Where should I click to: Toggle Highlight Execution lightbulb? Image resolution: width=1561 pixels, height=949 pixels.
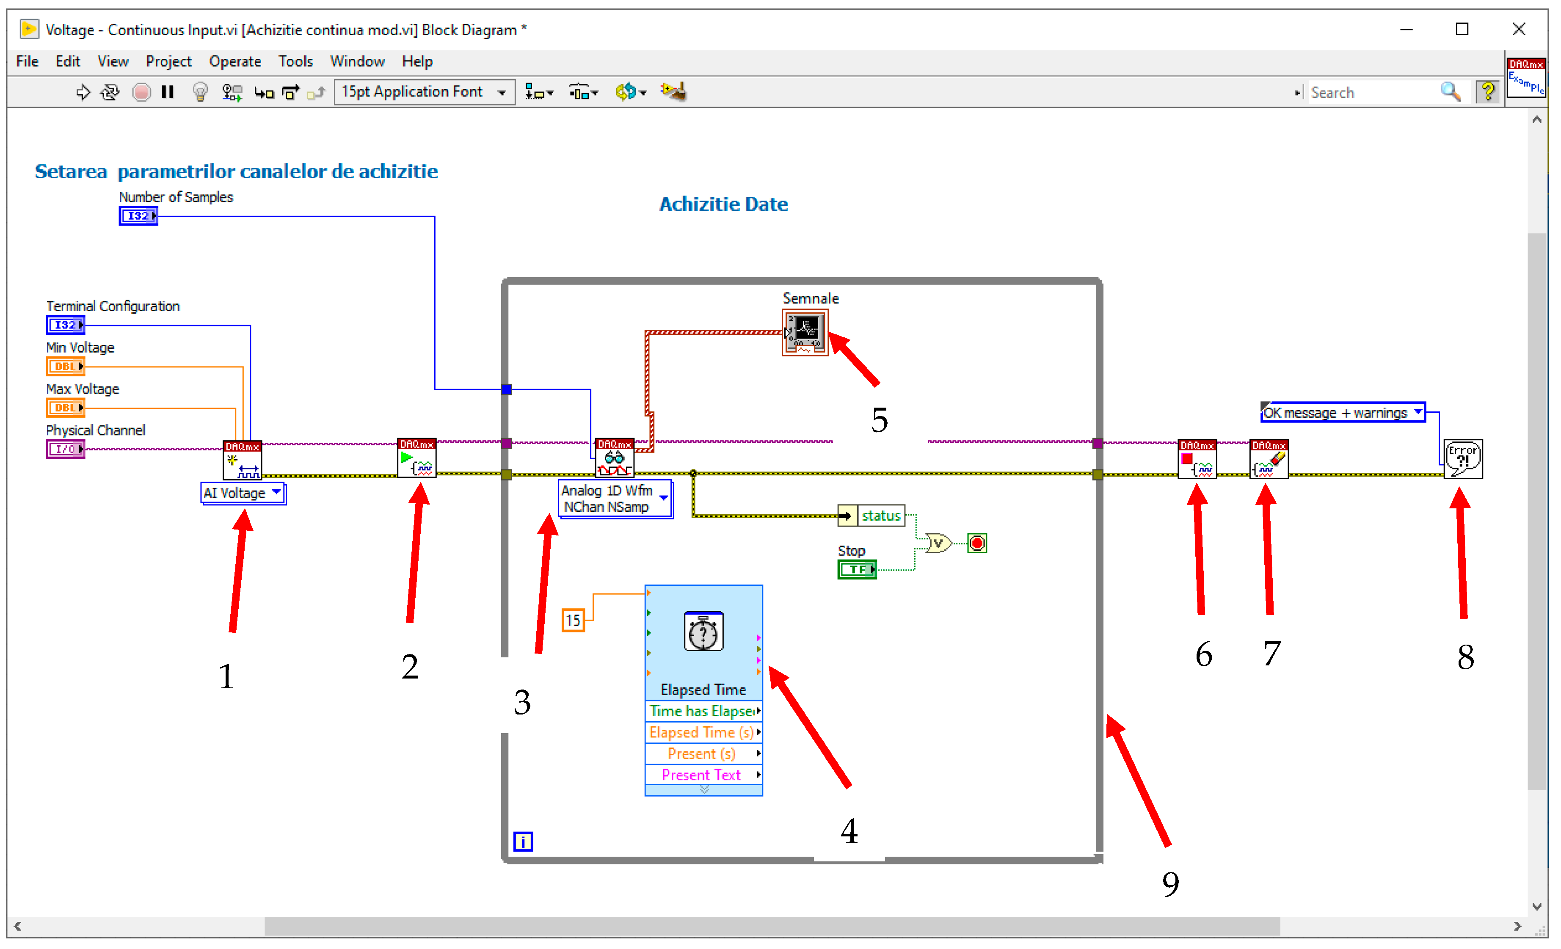pyautogui.click(x=200, y=93)
